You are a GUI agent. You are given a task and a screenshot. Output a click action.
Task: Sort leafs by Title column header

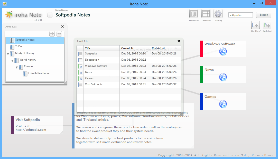click(x=101, y=48)
